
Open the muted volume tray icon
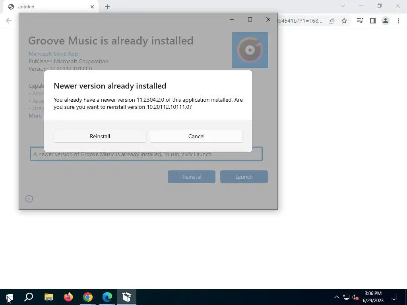[355, 297]
